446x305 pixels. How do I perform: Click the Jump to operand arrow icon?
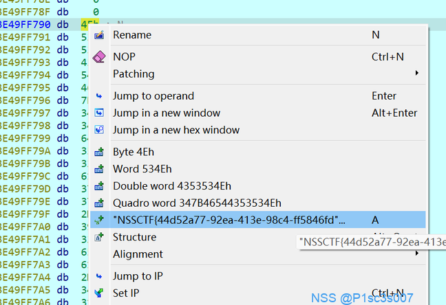(99, 96)
